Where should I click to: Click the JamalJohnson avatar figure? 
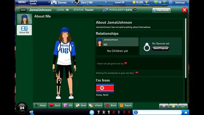(x=64, y=63)
